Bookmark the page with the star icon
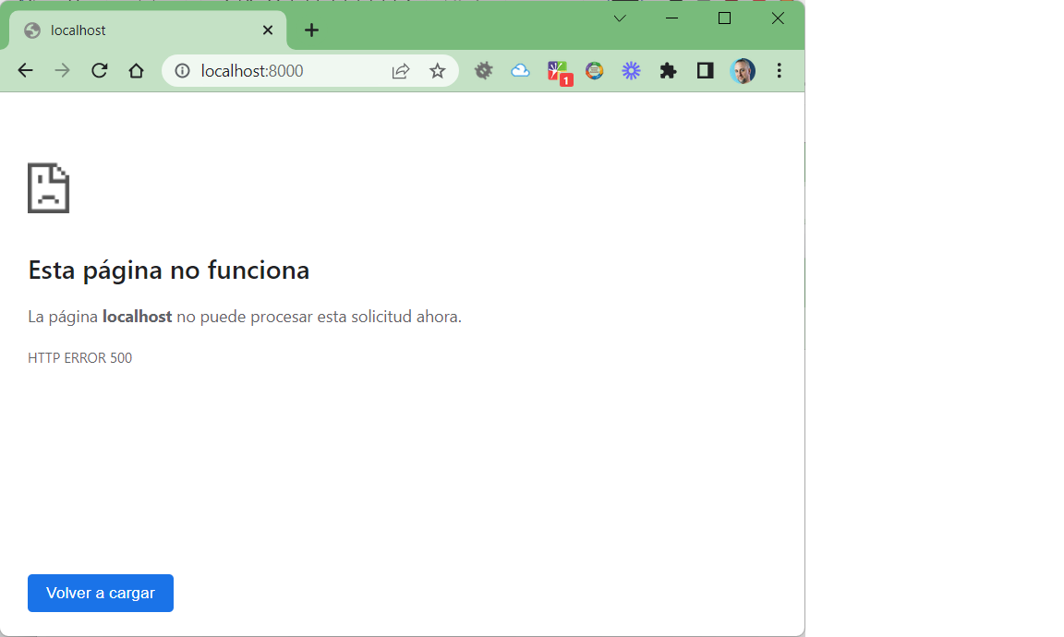Image resolution: width=1064 pixels, height=637 pixels. coord(438,70)
